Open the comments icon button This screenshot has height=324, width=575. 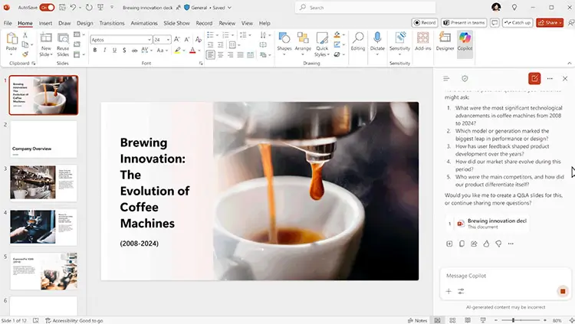point(495,23)
